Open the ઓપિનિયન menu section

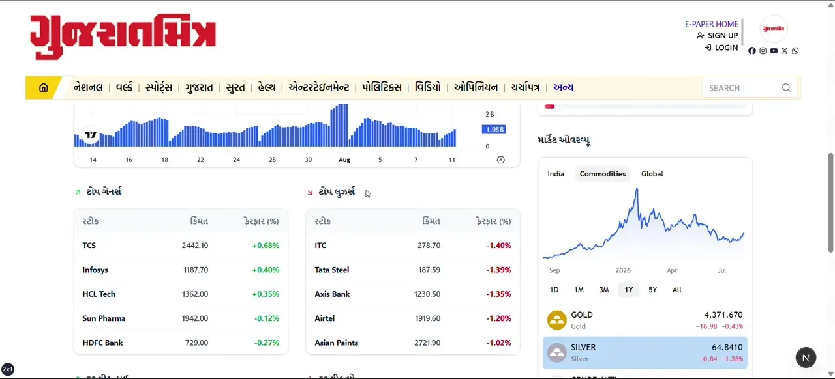[x=476, y=87]
